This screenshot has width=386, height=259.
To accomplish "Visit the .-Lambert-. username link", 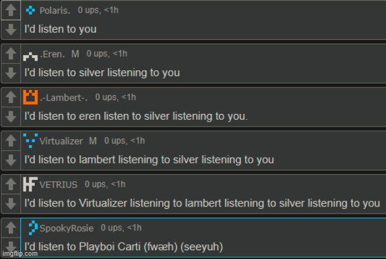I will coord(65,98).
